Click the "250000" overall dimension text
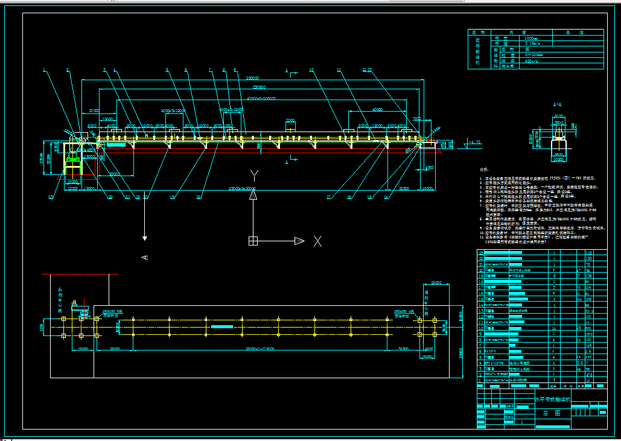 tap(252, 78)
